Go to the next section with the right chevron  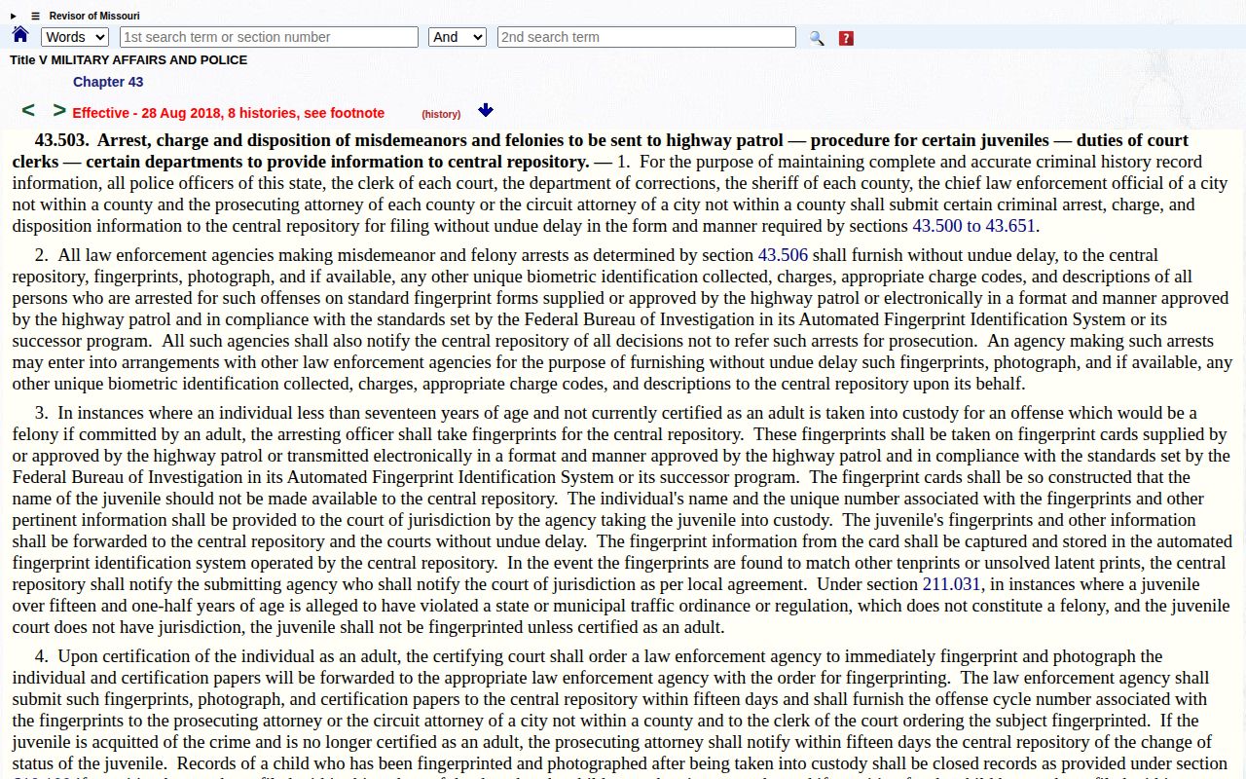59,111
